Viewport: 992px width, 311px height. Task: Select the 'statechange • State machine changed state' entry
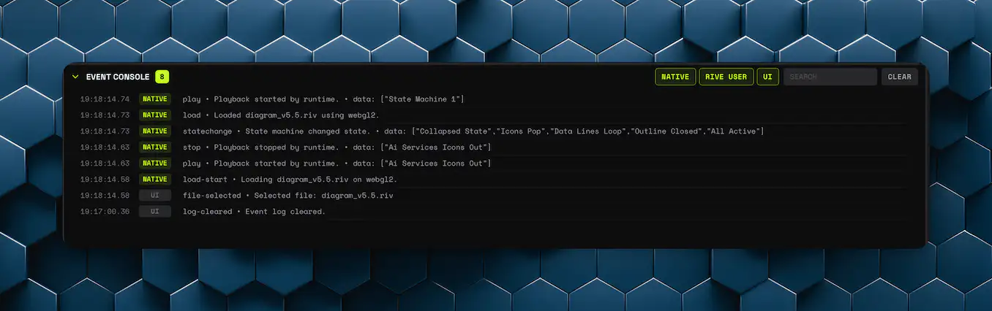click(x=495, y=131)
